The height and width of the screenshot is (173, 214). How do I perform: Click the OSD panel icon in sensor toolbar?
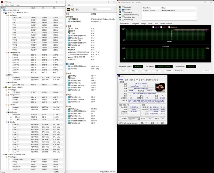coord(68,9)
